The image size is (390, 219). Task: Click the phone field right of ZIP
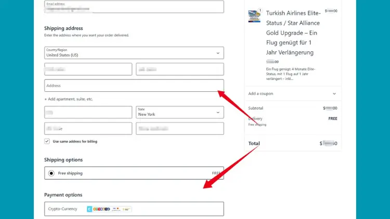click(x=179, y=128)
